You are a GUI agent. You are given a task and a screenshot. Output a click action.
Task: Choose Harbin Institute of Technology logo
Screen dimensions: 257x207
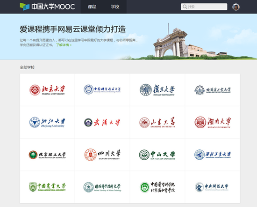tap(213, 90)
